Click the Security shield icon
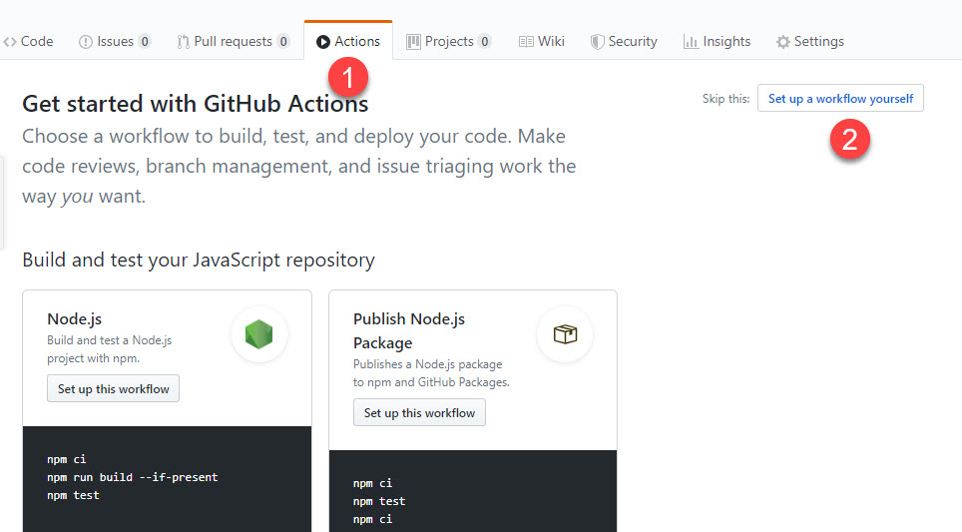The width and height of the screenshot is (962, 532). [x=597, y=42]
